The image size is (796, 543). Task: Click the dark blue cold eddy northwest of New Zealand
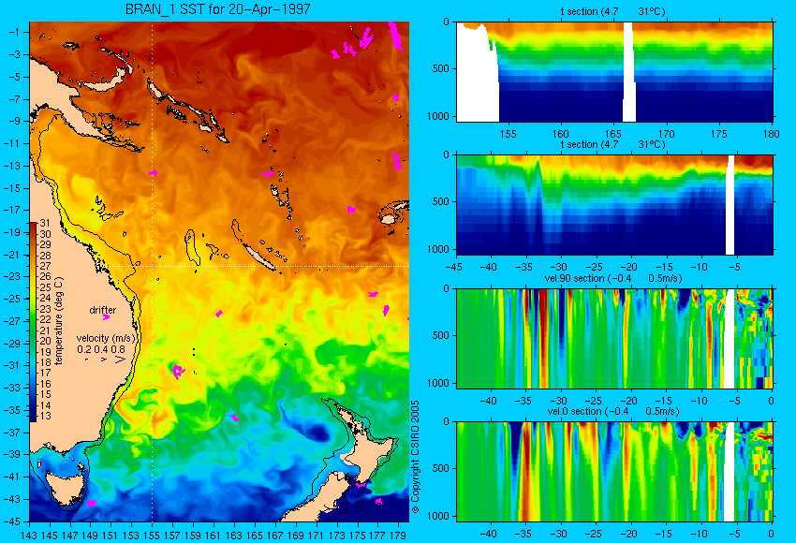click(317, 432)
